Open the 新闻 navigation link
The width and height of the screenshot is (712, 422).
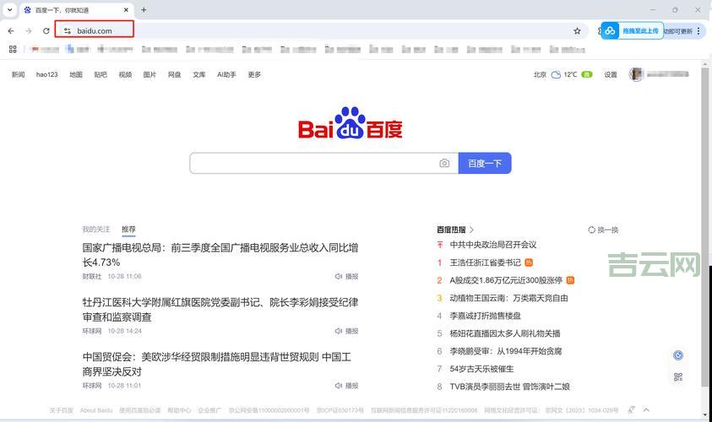[x=19, y=74]
